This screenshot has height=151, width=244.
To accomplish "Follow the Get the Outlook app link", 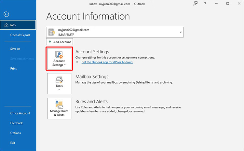I will coord(107,62).
